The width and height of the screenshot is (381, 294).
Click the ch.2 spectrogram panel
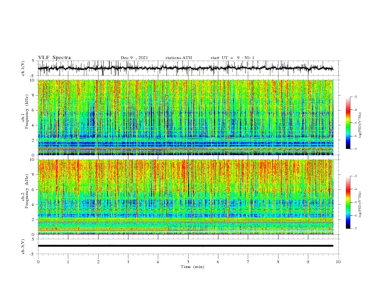tap(186, 197)
